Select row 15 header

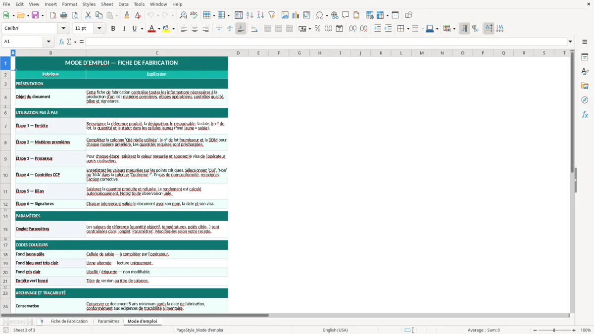pyautogui.click(x=5, y=229)
